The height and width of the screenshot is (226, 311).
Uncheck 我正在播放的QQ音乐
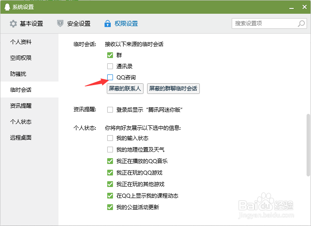tap(110, 161)
